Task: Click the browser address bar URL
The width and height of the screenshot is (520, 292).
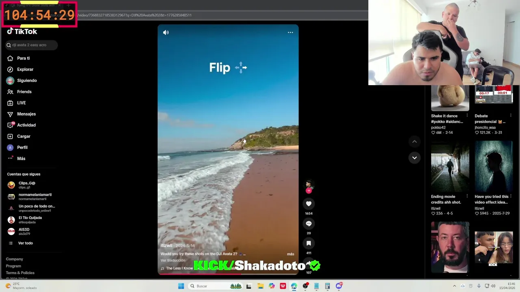Action: [x=134, y=15]
